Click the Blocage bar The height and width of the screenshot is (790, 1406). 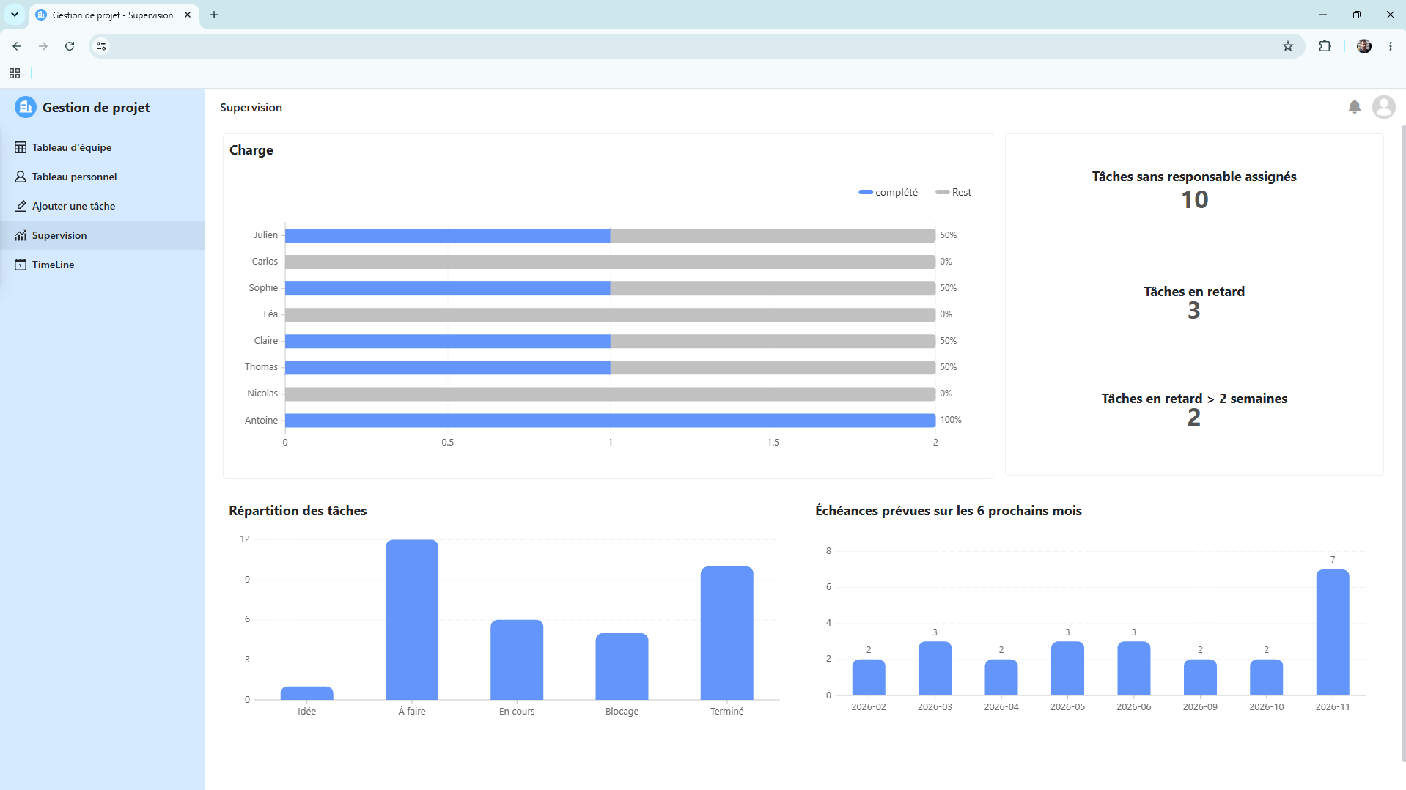622,666
